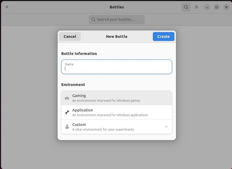Maximize the Bottles window
Screen dimensions: 232x169
[217, 7]
